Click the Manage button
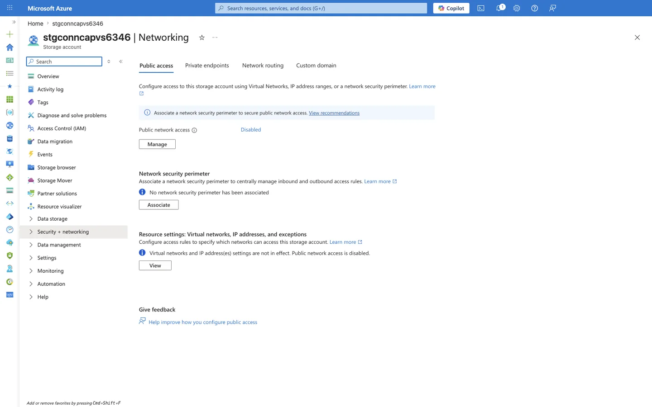 click(157, 144)
